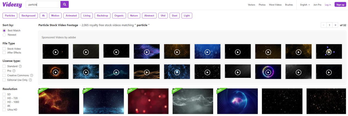Click the previous page arrow in pagination
Image resolution: width=348 pixels, height=116 pixels.
click(x=324, y=25)
